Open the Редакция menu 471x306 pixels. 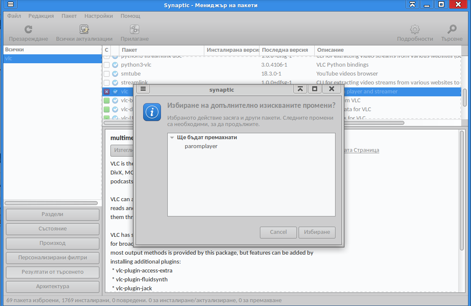41,16
